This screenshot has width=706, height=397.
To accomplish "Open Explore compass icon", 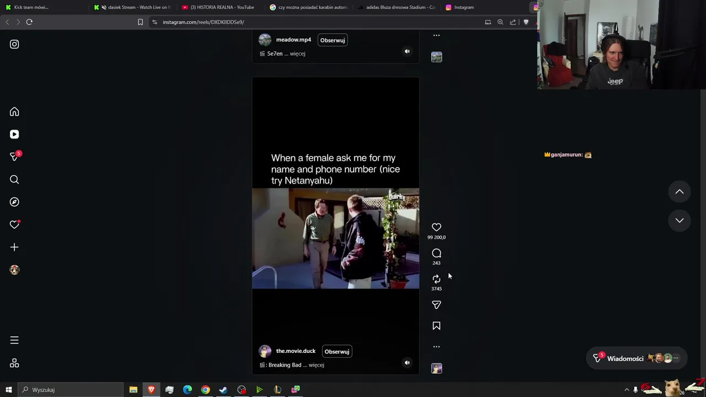I will 14,202.
